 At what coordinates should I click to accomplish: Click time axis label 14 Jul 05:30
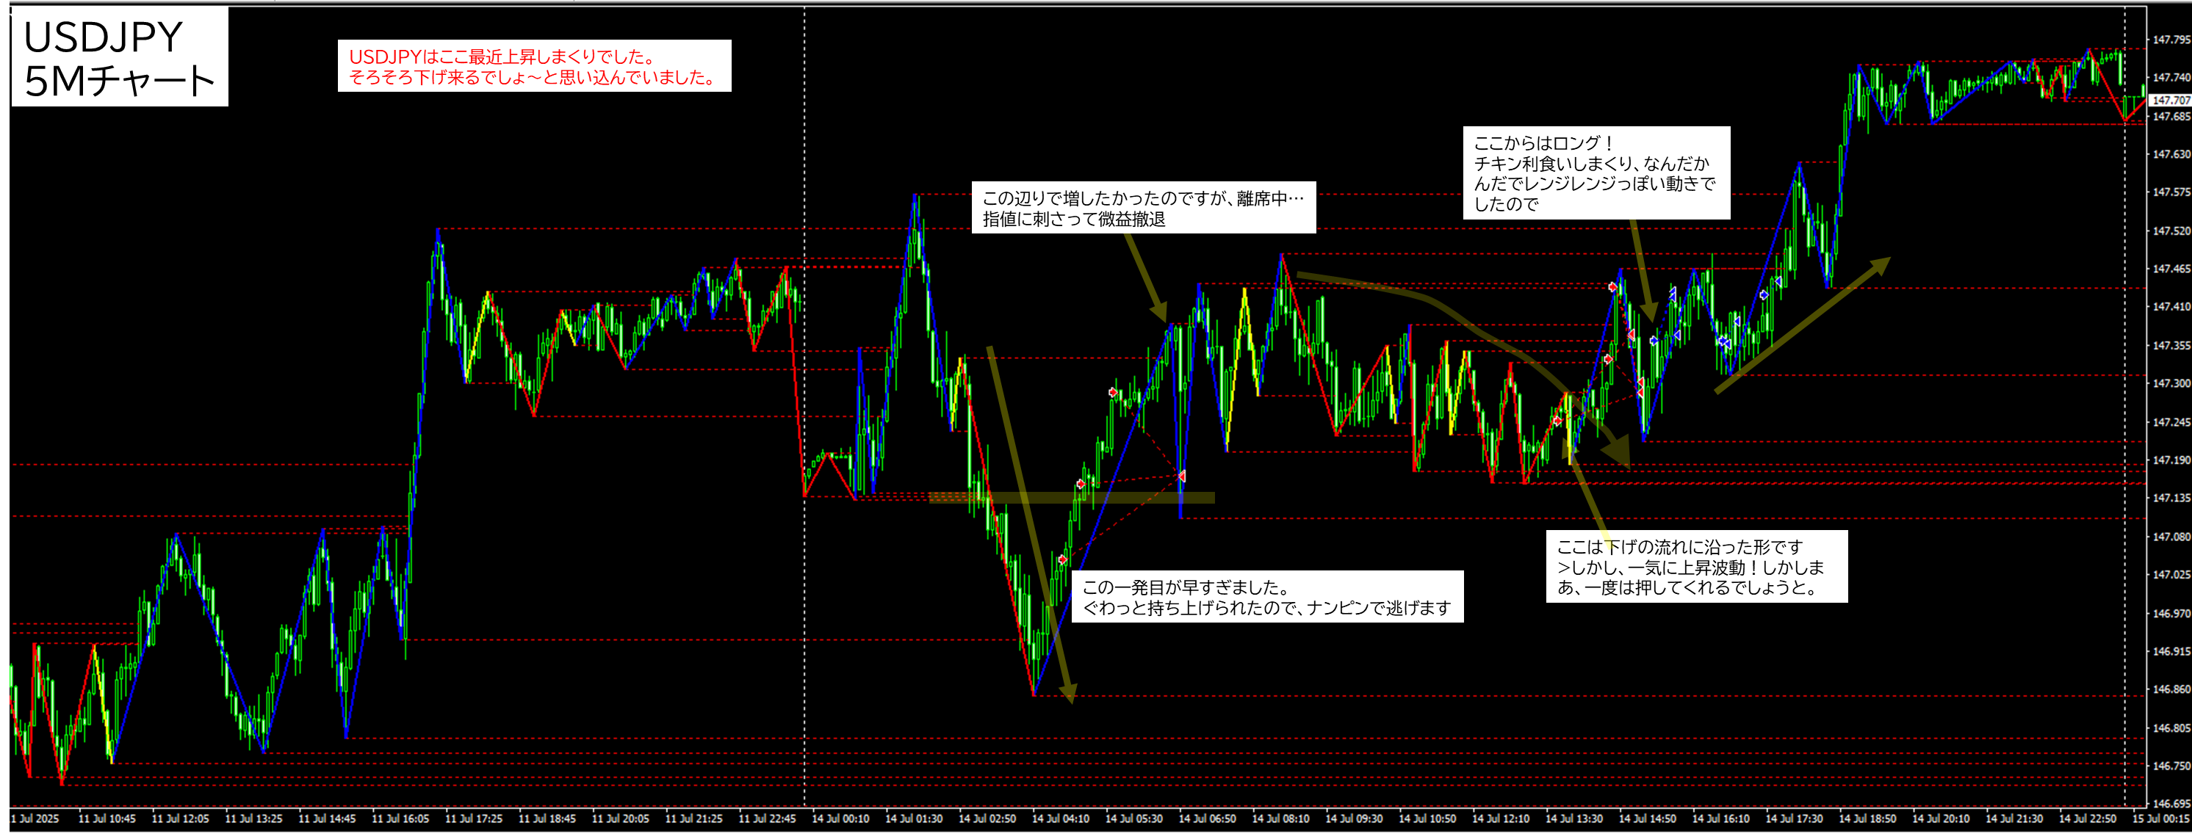tap(1133, 819)
